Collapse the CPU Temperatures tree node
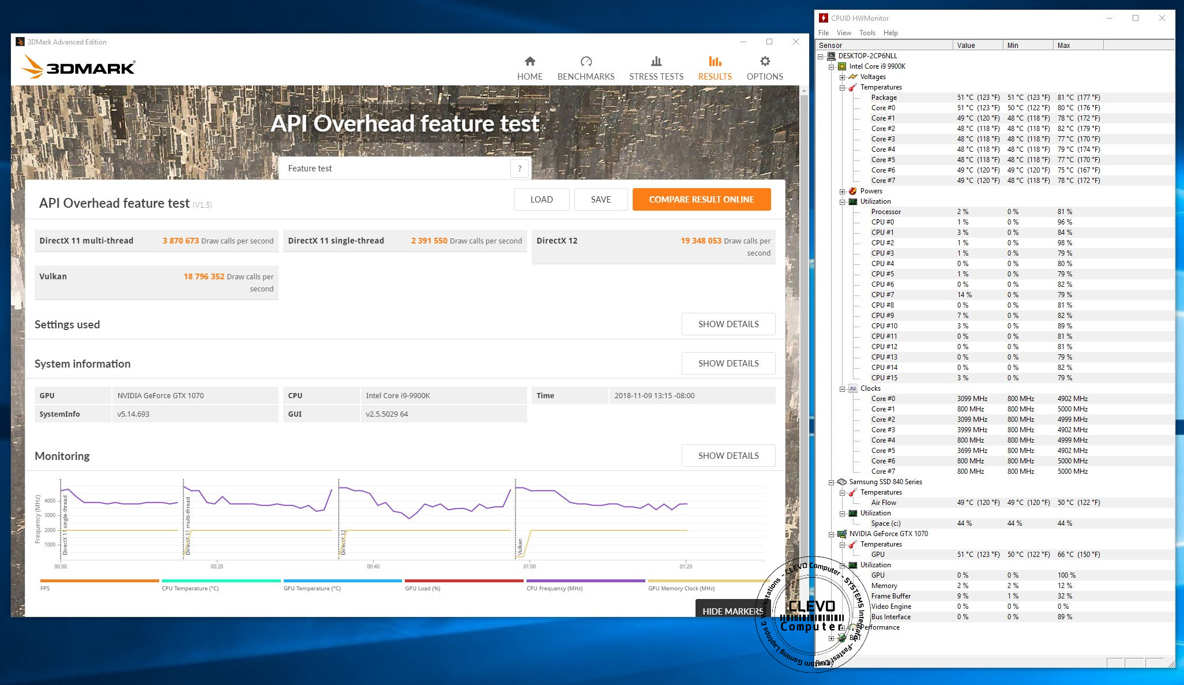 843,88
